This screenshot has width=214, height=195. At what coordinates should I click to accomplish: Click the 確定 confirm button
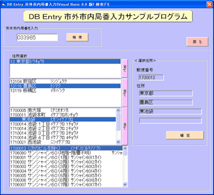click(x=185, y=136)
